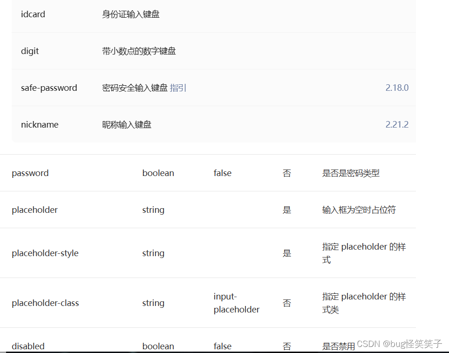This screenshot has width=449, height=353.
Task: Click 是 in the placeholder row
Action: tap(286, 210)
